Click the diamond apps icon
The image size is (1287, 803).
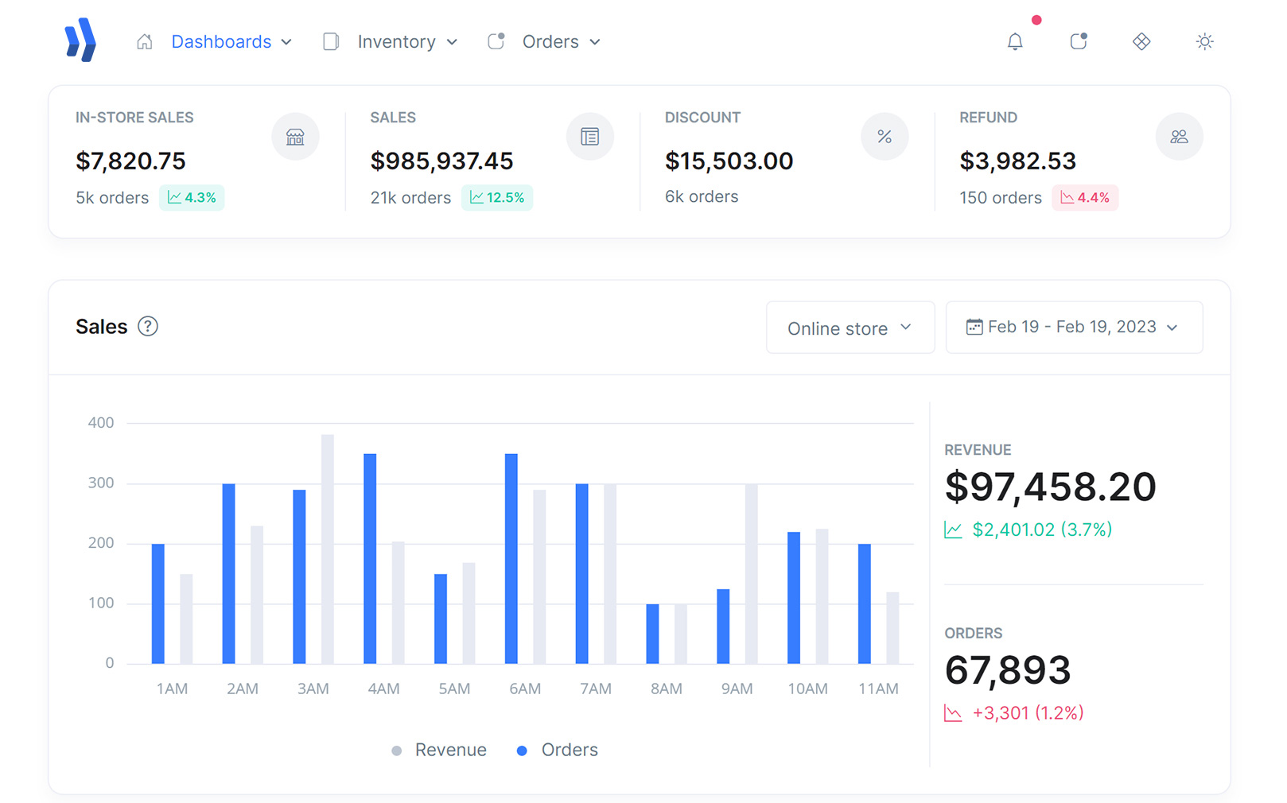(x=1141, y=41)
